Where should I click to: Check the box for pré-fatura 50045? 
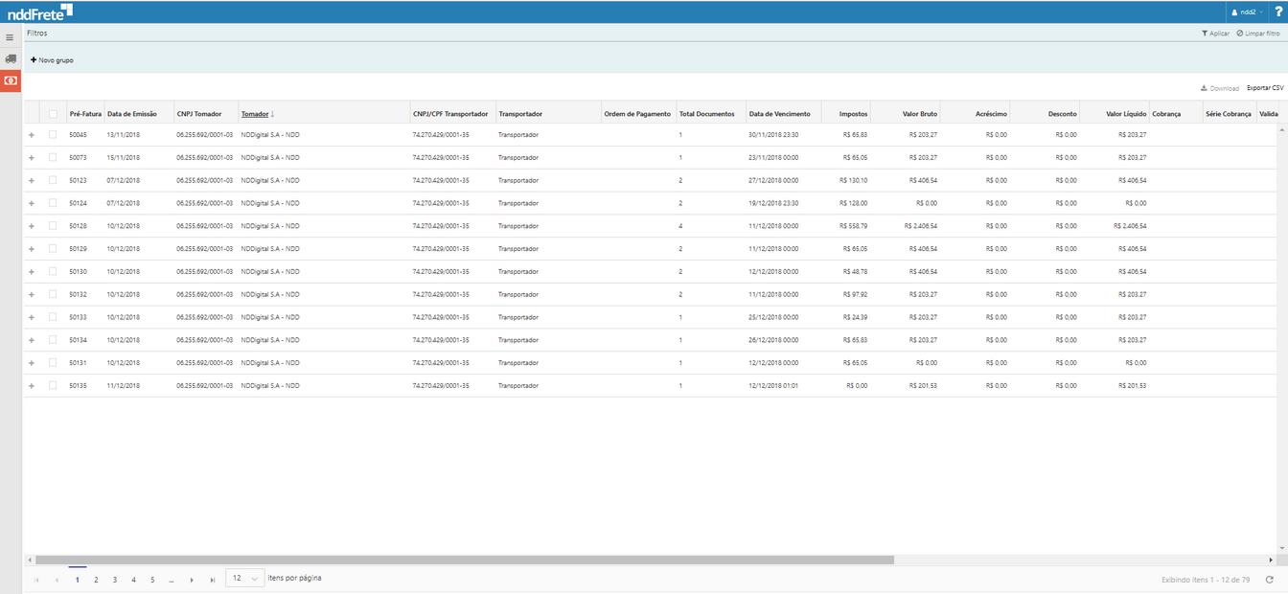tap(54, 135)
